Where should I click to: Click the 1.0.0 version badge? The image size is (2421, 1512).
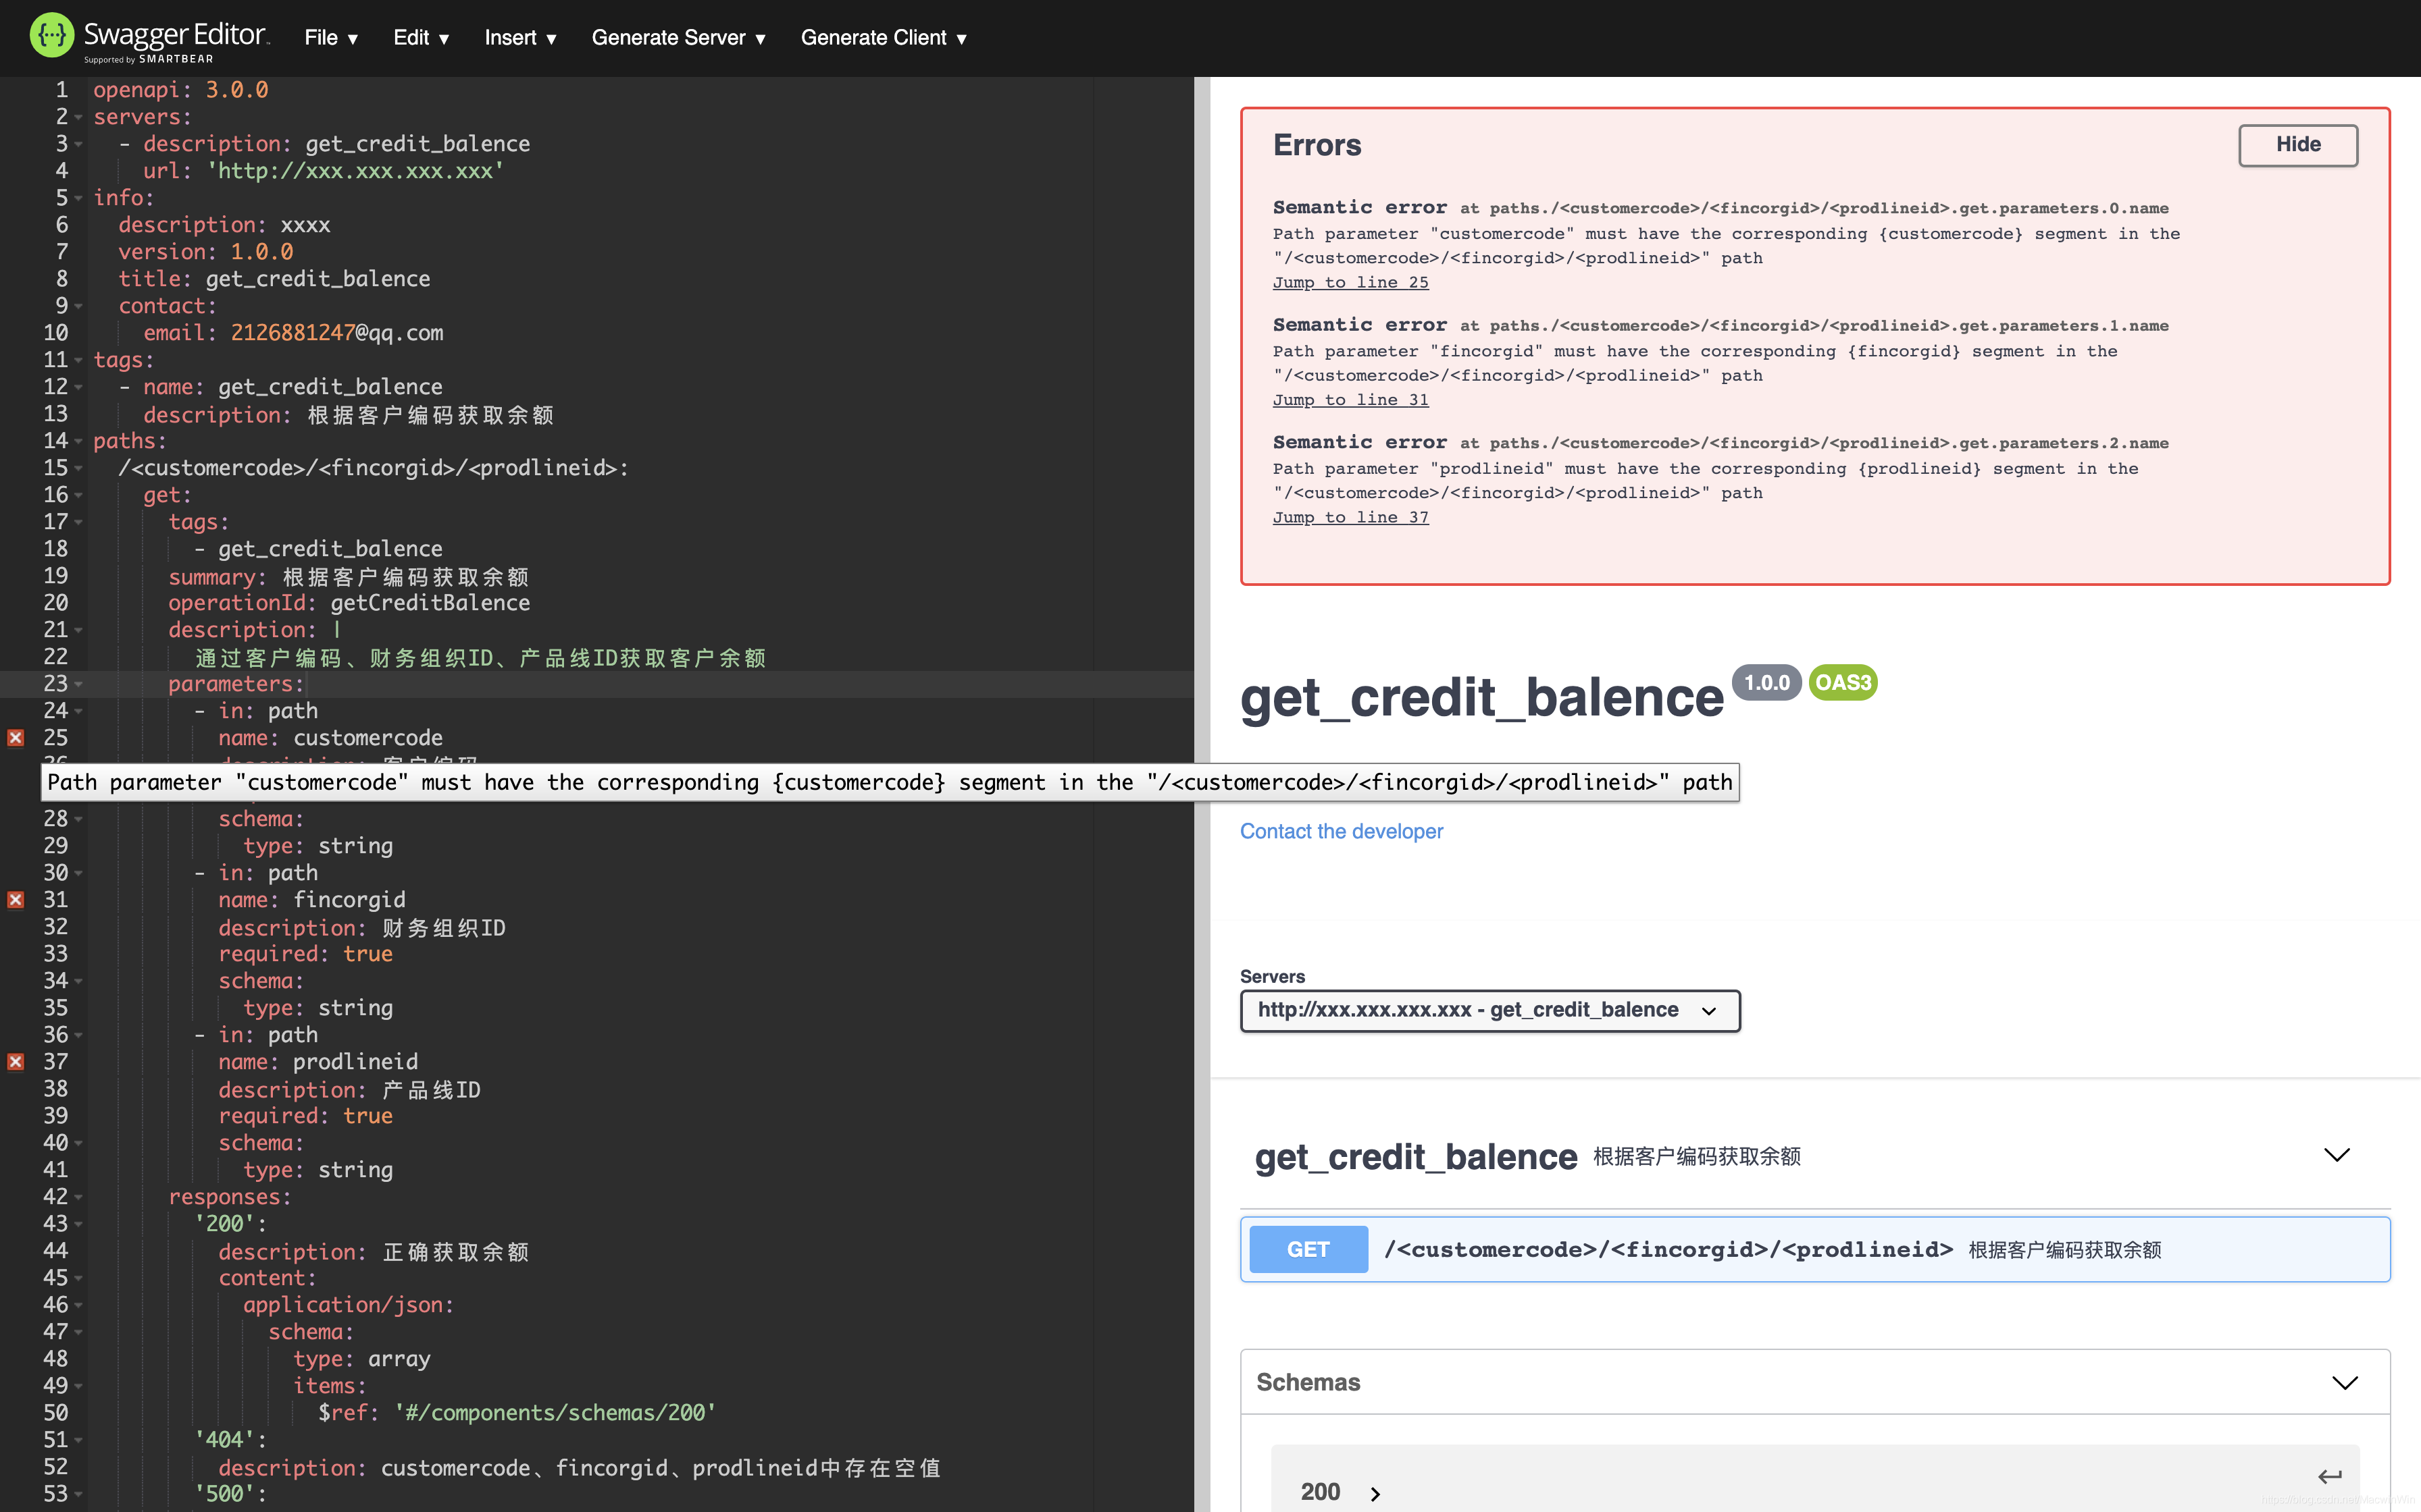[x=1766, y=682]
